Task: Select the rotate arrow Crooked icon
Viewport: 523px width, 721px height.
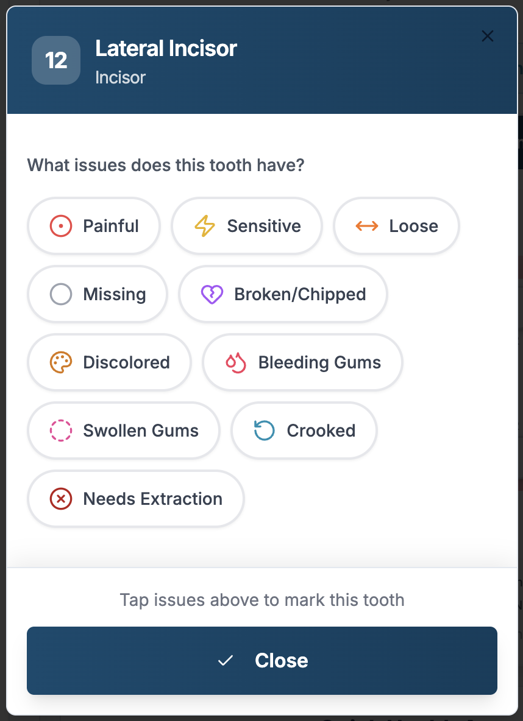Action: point(264,430)
